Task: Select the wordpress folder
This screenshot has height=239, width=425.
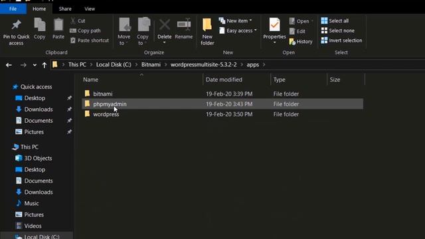Action: point(222,114)
